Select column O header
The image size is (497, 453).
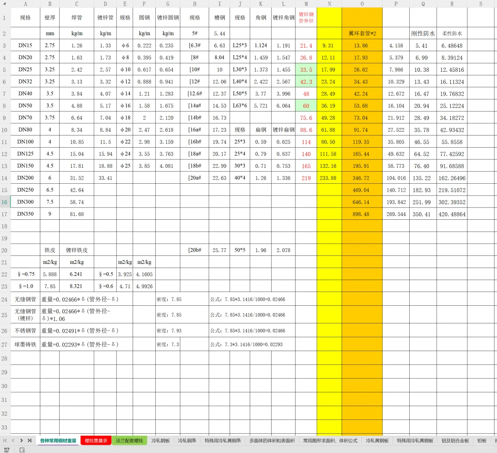(362, 4)
